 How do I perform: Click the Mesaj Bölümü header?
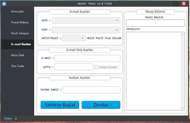(x=155, y=12)
